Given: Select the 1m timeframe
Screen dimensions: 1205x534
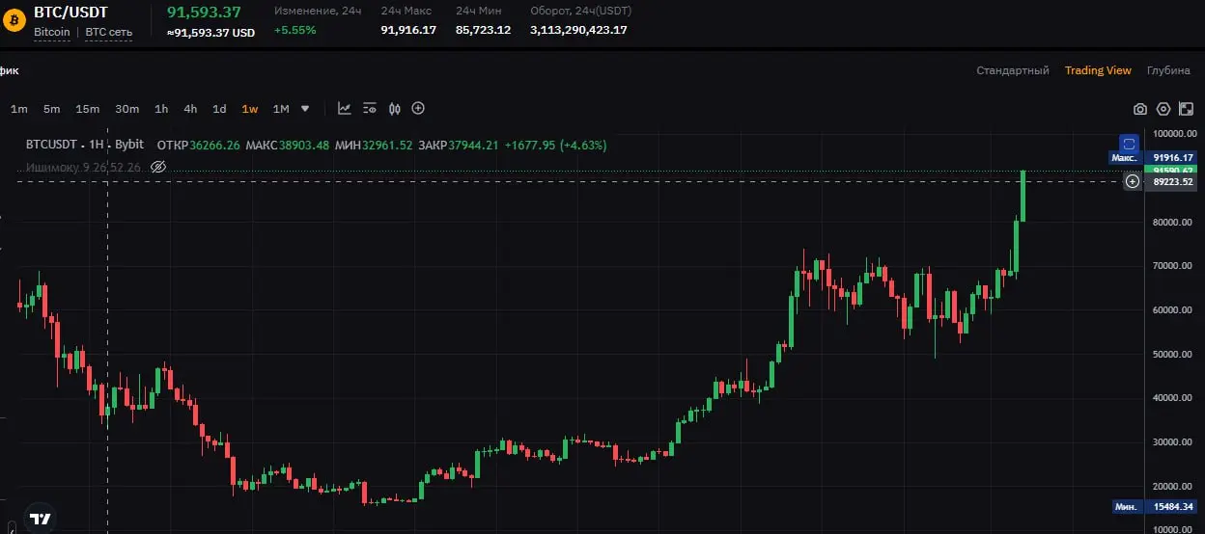Looking at the screenshot, I should (19, 109).
